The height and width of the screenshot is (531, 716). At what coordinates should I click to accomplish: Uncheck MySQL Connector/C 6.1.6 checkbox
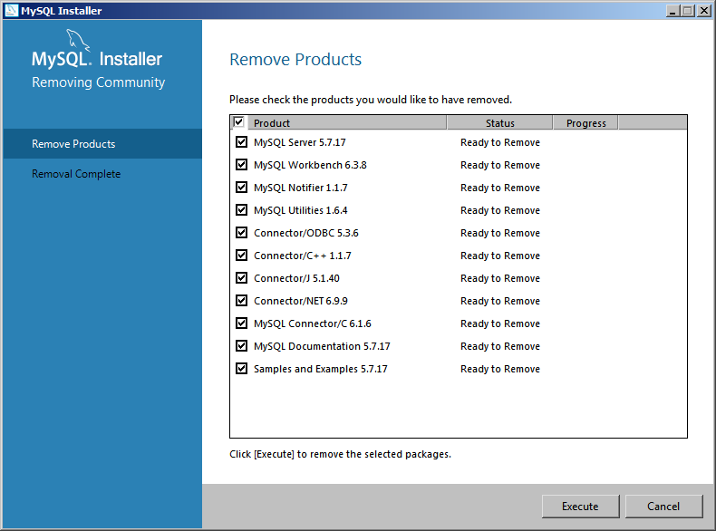pos(242,323)
